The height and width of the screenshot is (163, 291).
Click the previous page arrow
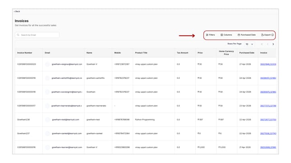coord(268,44)
